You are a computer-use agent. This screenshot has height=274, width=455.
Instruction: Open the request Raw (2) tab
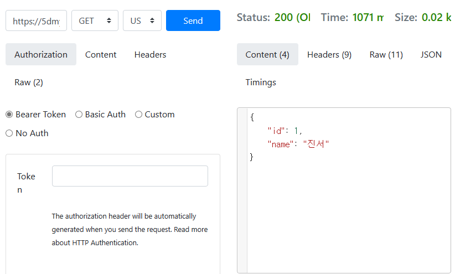pos(29,82)
